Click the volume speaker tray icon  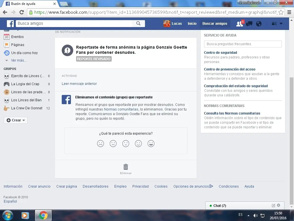[x=255, y=215]
